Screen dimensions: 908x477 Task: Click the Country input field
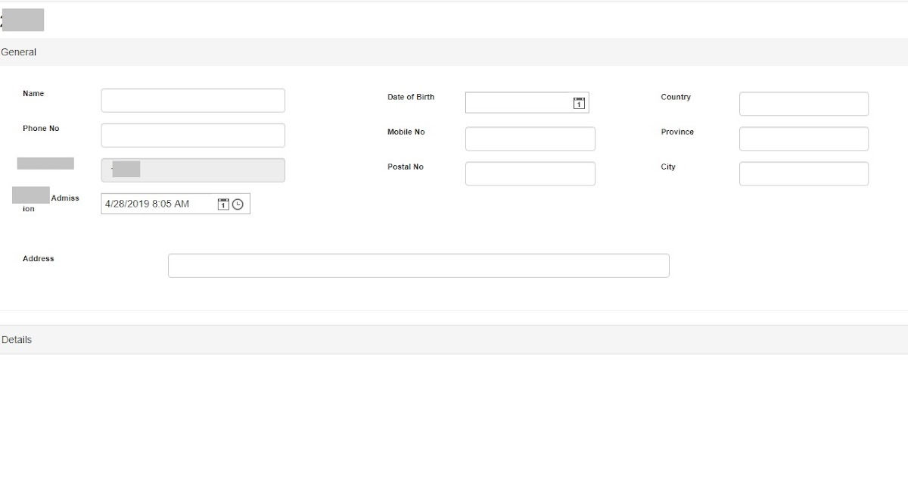coord(804,103)
